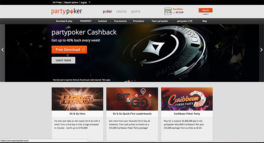Image resolution: width=264 pixels, height=143 pixels.
Task: Click the EuroSlam avatar icon
Action: pyautogui.click(x=168, y=11)
